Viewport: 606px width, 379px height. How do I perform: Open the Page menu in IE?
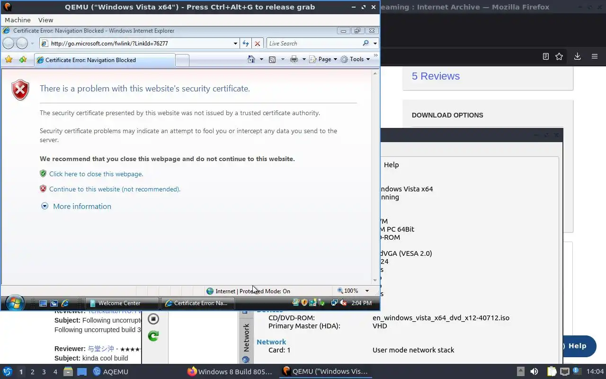pos(323,59)
